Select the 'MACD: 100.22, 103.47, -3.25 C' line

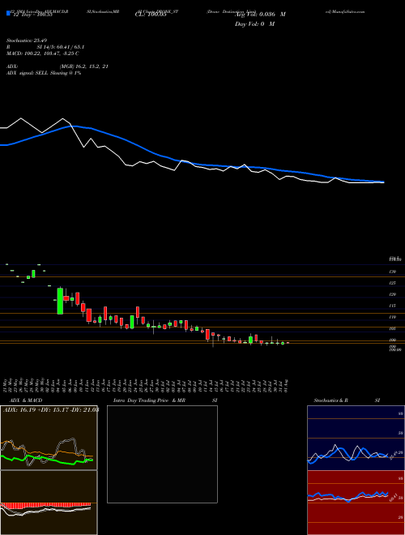click(43, 53)
